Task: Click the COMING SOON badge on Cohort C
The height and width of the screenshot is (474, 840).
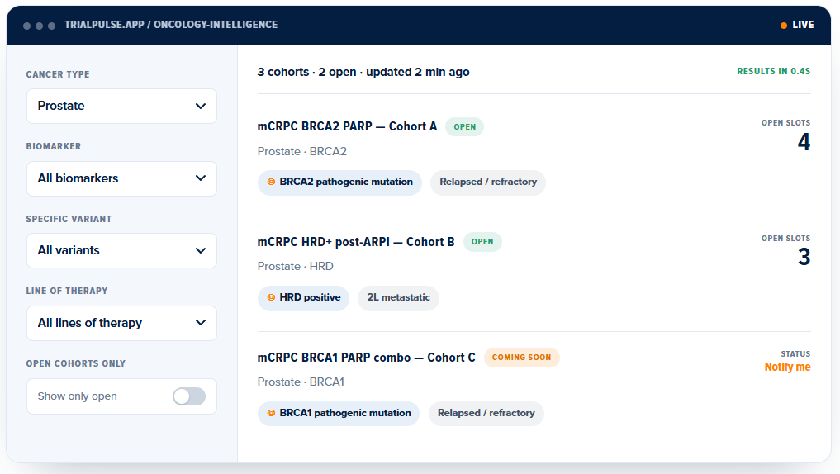Action: (x=522, y=358)
